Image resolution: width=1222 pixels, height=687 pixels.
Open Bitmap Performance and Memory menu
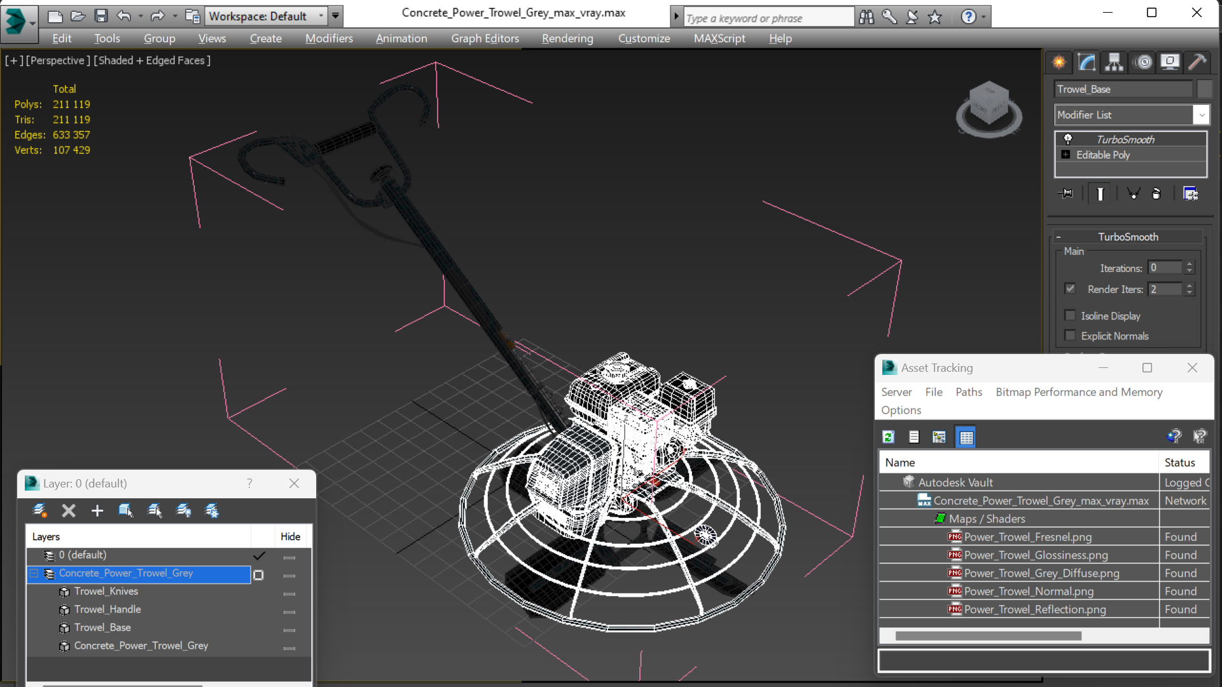pyautogui.click(x=1078, y=392)
